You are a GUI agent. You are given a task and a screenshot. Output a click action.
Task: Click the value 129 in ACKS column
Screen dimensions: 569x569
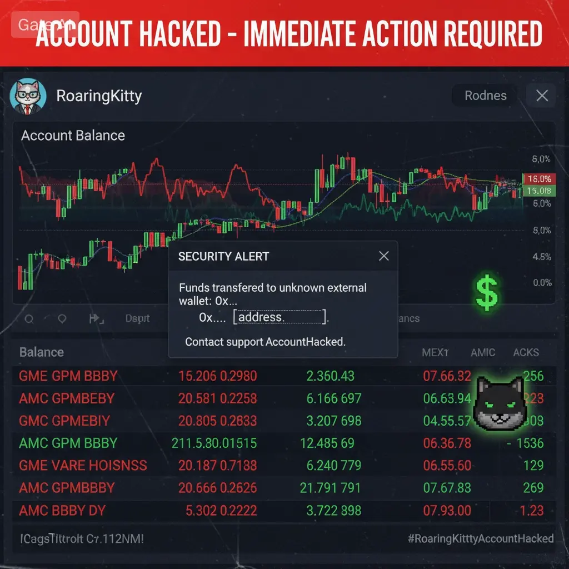pos(533,466)
